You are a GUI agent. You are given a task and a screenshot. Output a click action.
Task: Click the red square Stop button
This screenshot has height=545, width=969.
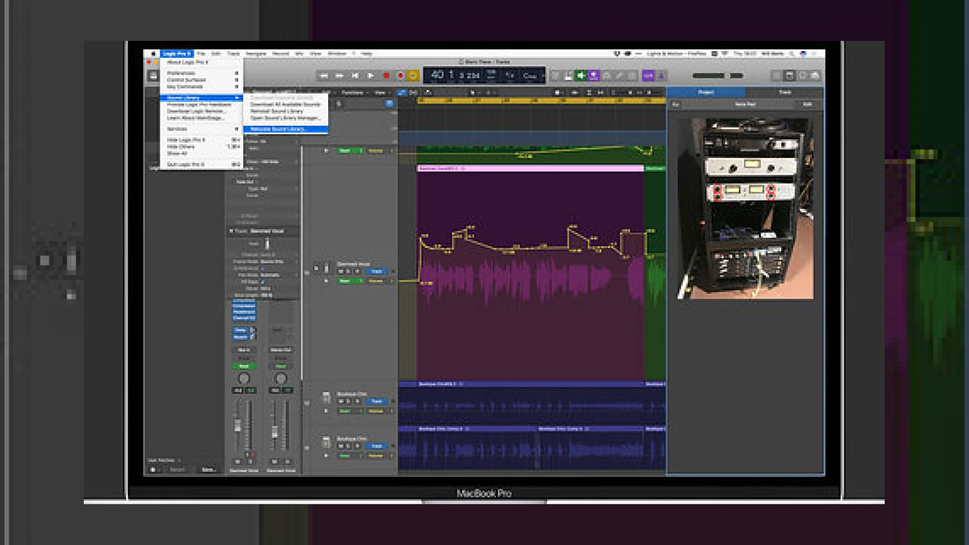pos(386,76)
